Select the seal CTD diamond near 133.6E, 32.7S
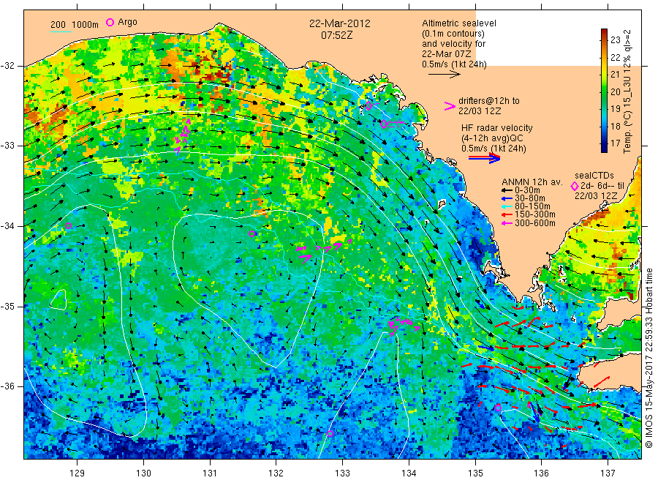The image size is (658, 483). (x=384, y=124)
